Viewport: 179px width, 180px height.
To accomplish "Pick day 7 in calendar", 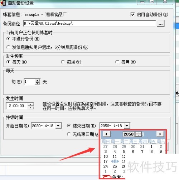I will click(142, 151).
